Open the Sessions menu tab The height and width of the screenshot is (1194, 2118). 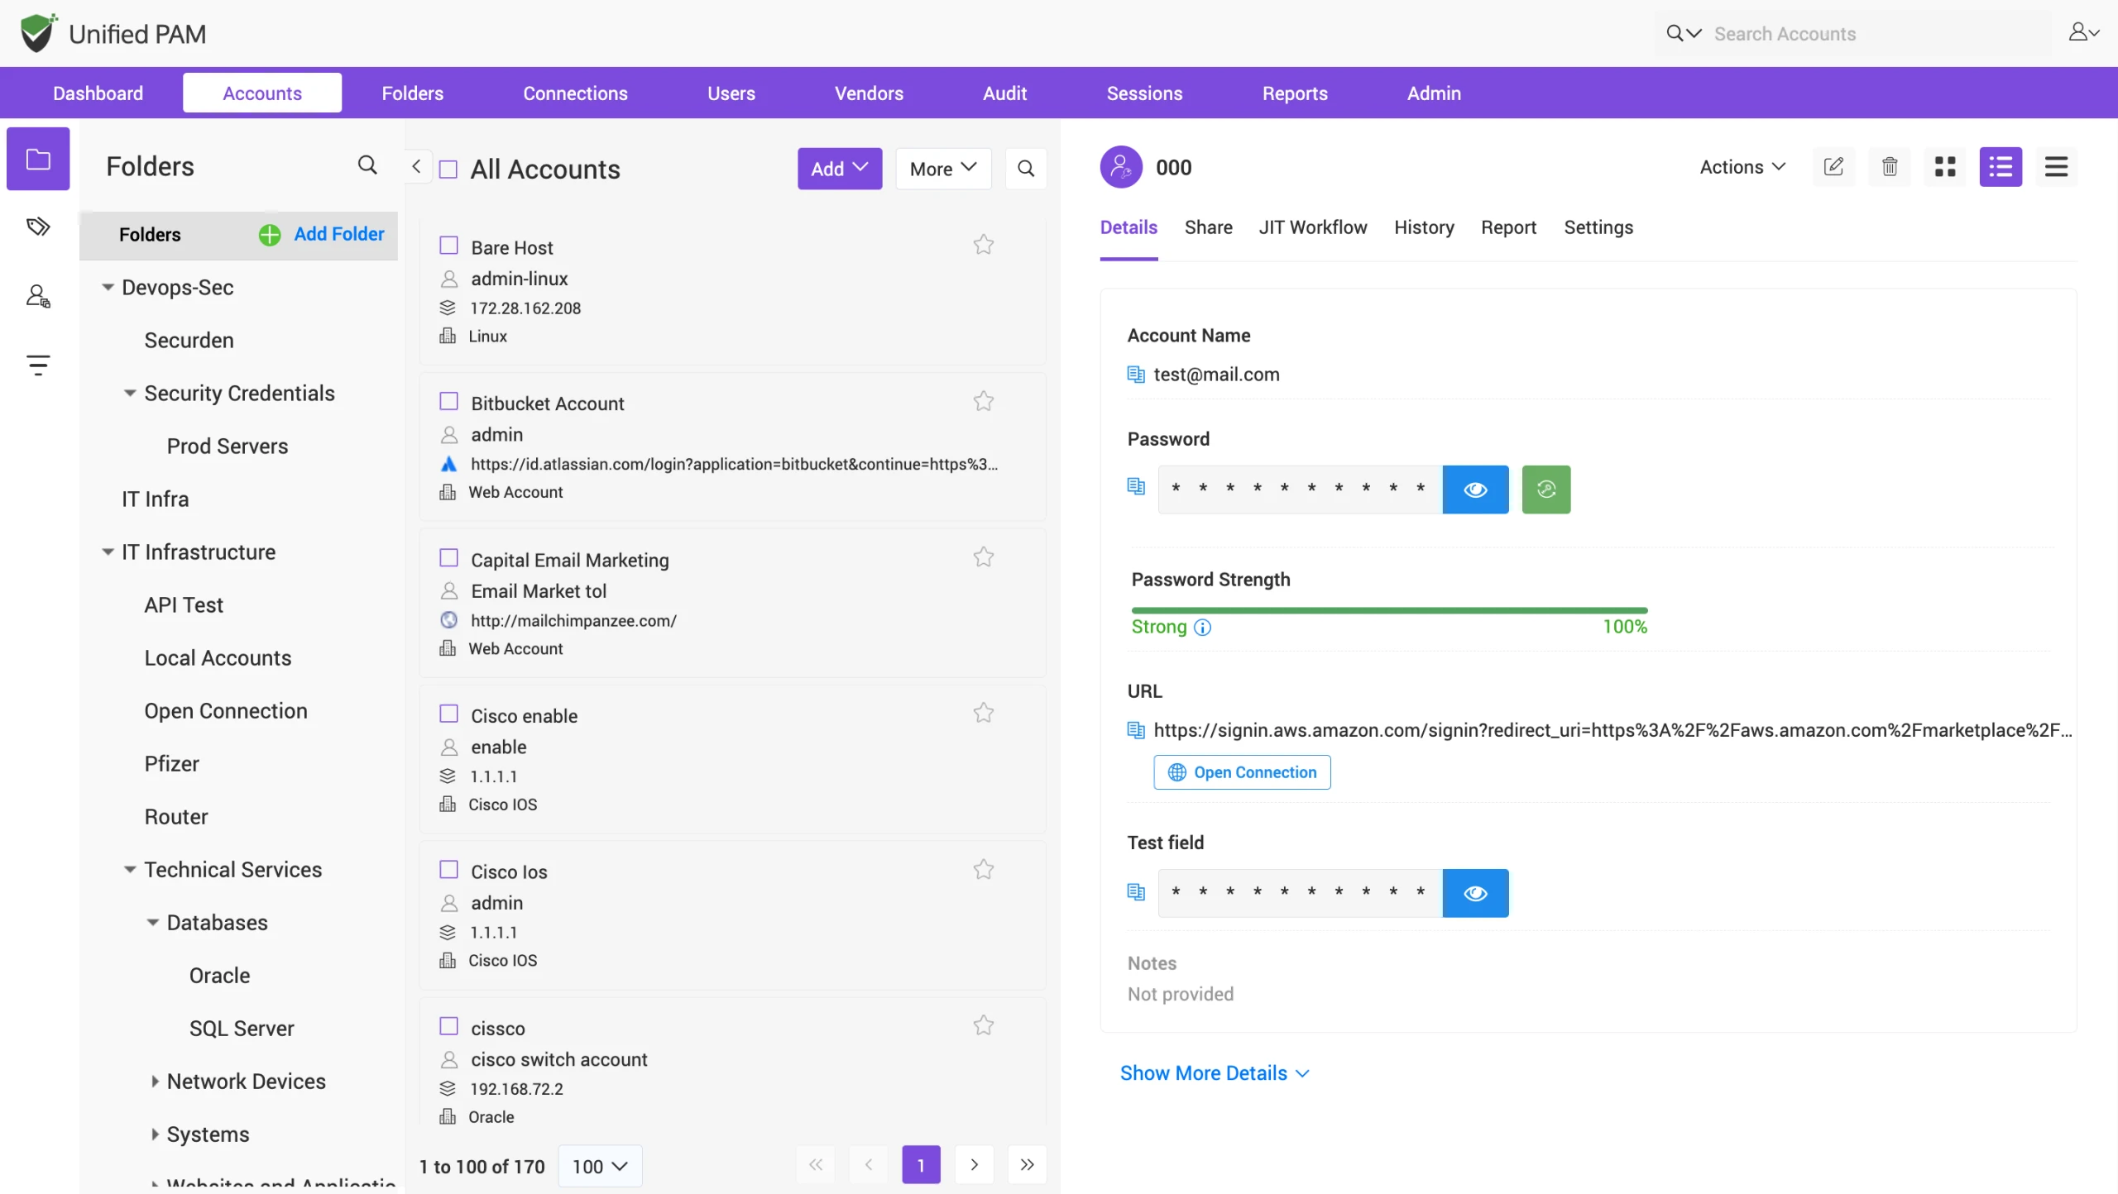1144,93
